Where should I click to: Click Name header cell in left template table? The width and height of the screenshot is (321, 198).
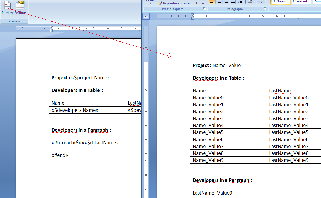point(87,103)
